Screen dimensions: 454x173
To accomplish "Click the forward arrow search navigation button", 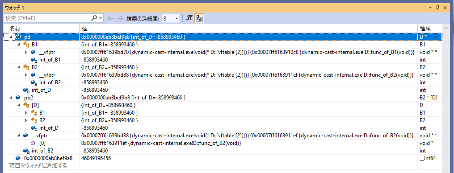I will point(120,18).
